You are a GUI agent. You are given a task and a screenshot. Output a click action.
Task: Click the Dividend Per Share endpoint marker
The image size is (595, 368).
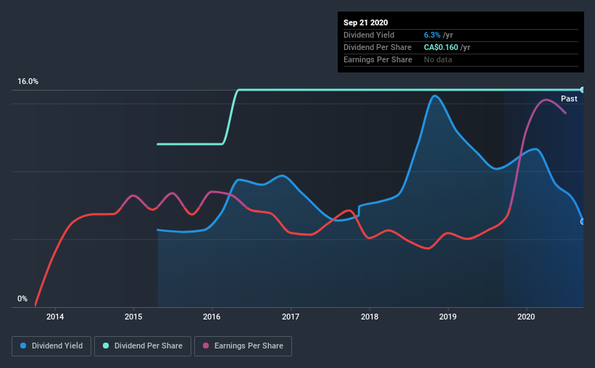[582, 90]
